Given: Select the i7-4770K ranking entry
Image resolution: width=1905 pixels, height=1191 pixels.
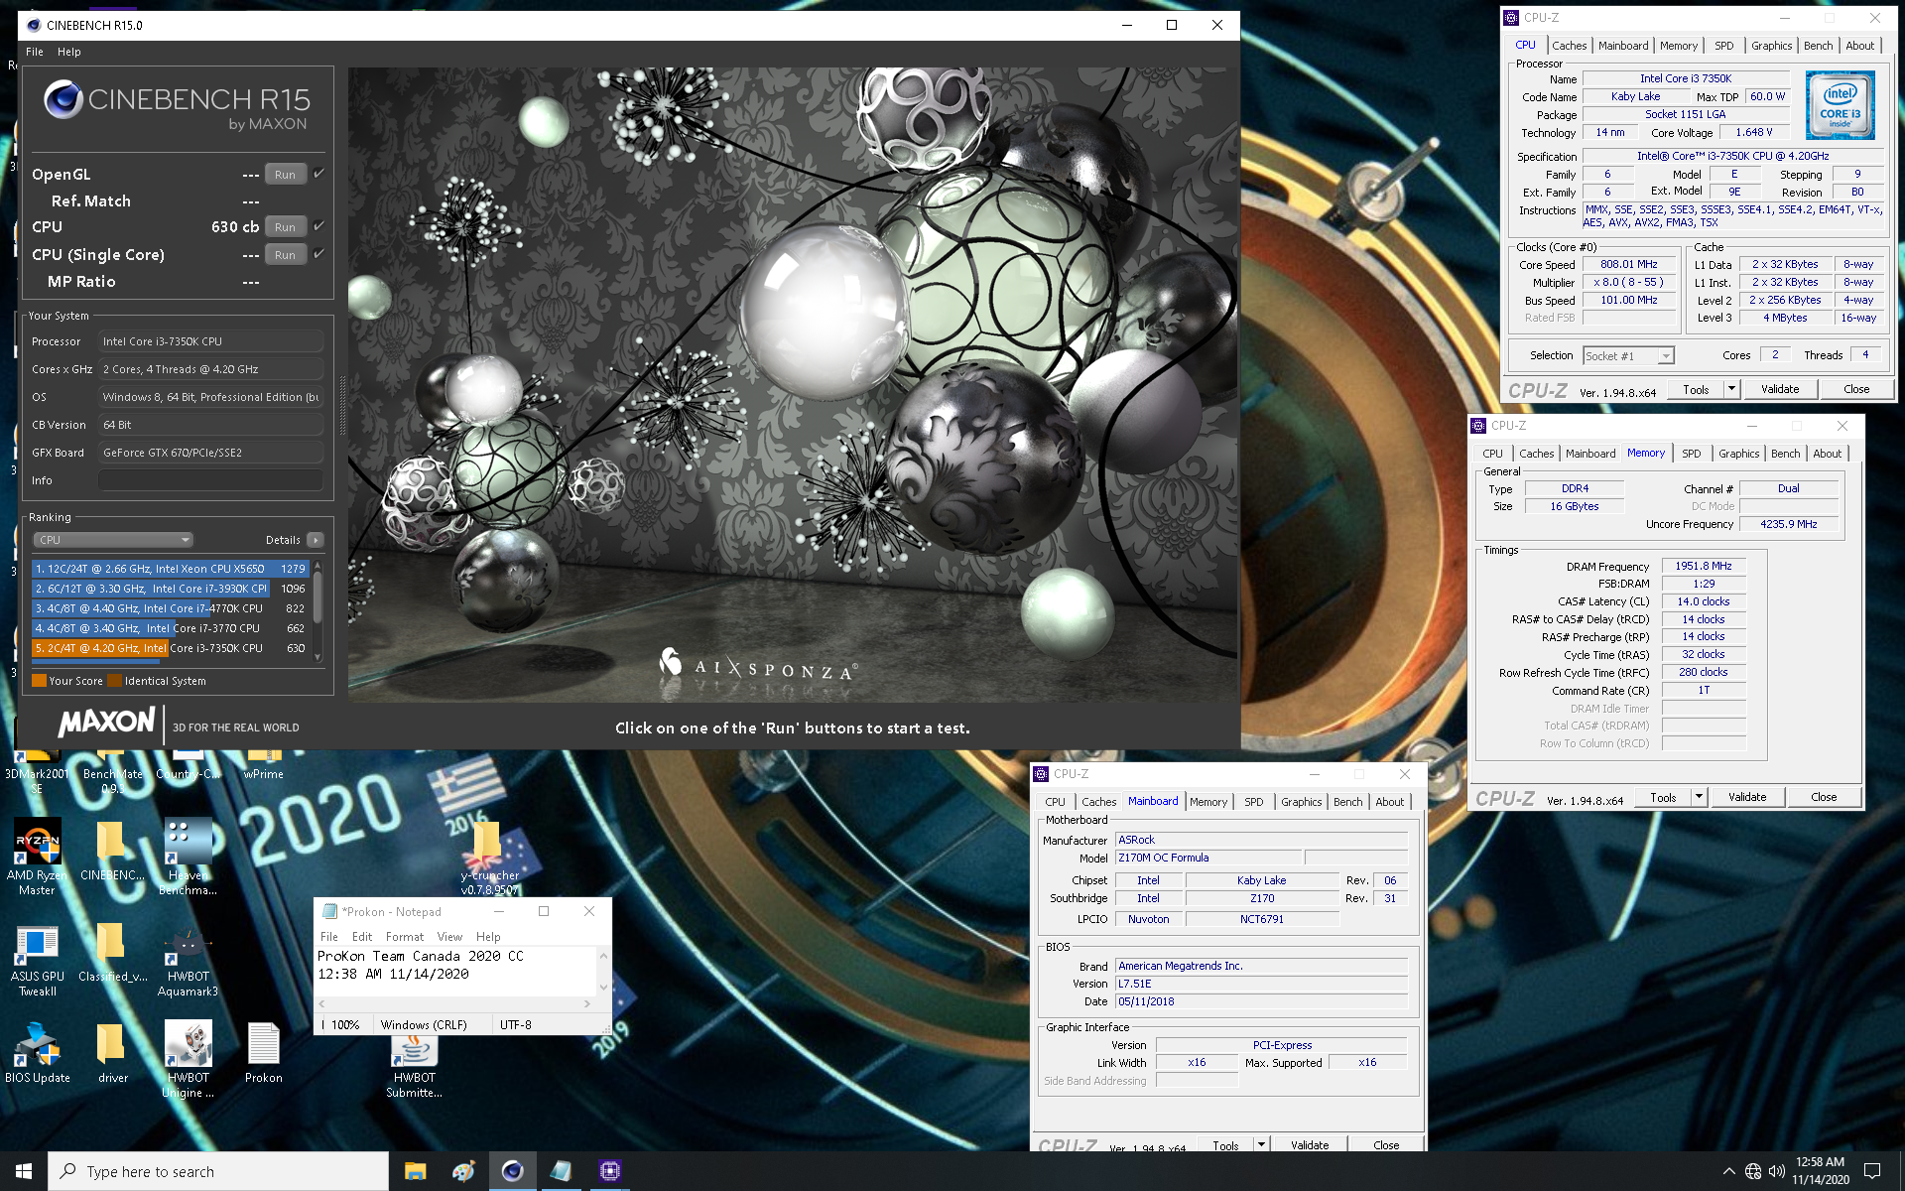Looking at the screenshot, I should coord(171,608).
